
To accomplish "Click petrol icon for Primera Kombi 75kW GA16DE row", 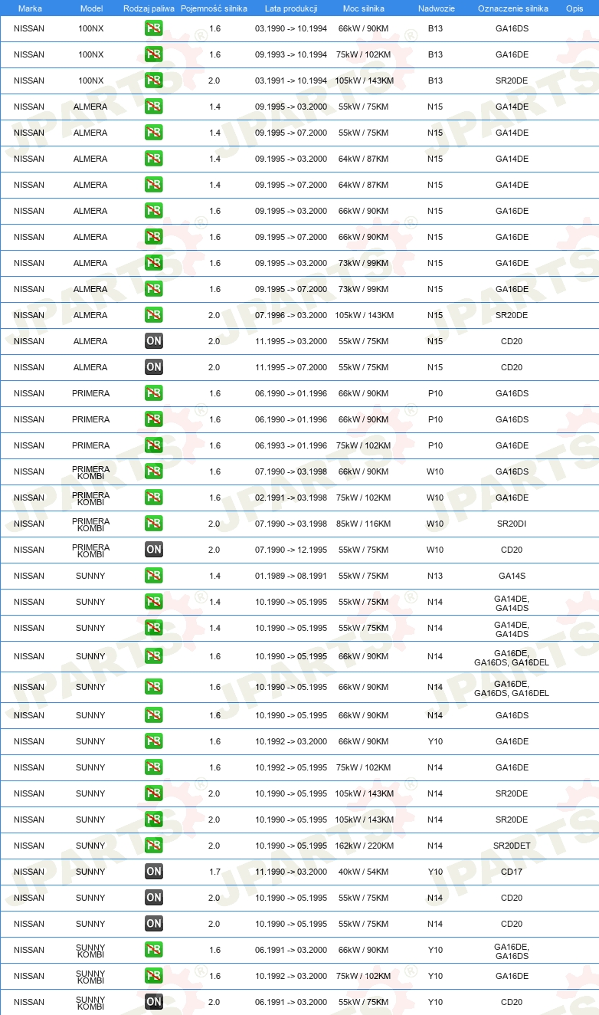I will [x=154, y=498].
